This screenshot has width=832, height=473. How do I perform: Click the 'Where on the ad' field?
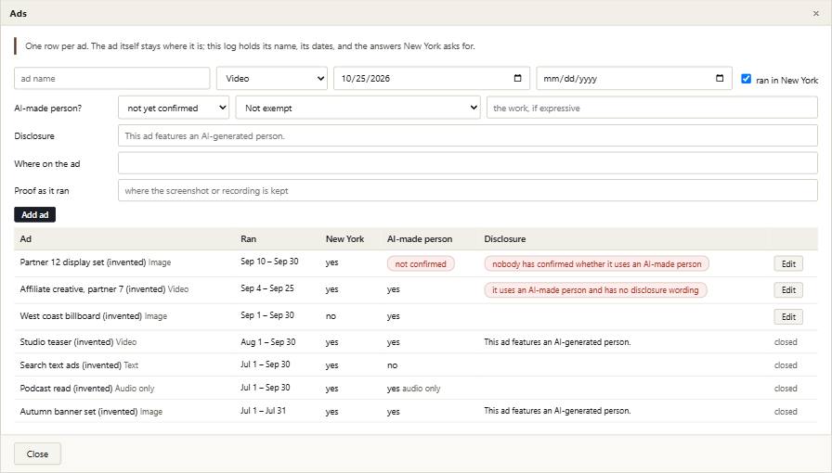click(x=467, y=163)
